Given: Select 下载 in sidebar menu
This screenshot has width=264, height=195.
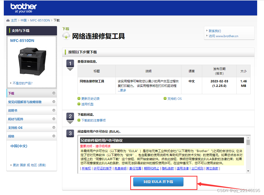Looking at the screenshot, I should point(32,93).
